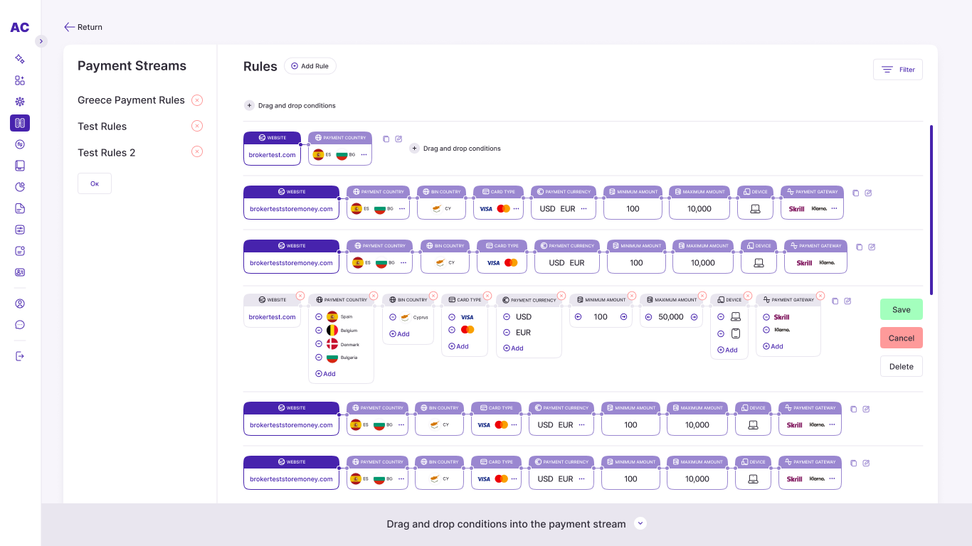Remove Denmark from the expanded Payment Country list
The width and height of the screenshot is (972, 546).
pyautogui.click(x=319, y=344)
